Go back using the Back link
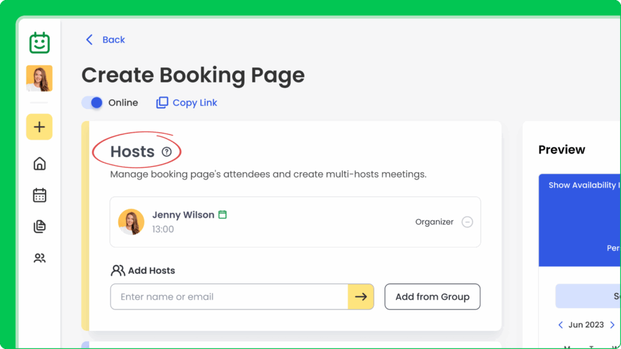The image size is (621, 349). point(106,40)
